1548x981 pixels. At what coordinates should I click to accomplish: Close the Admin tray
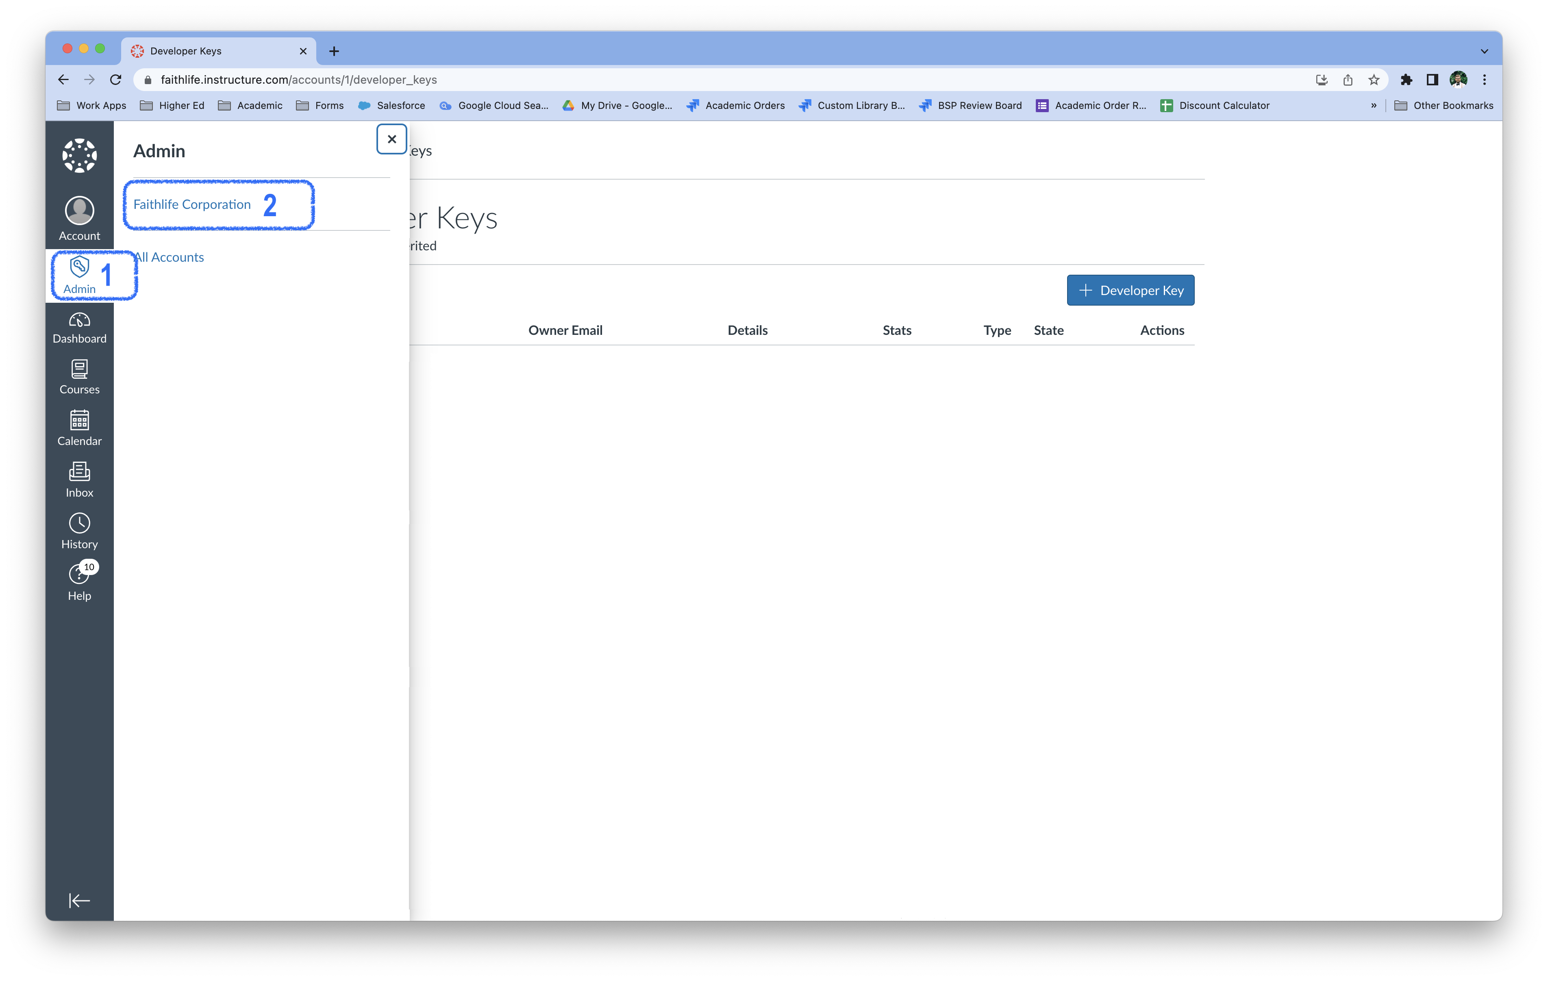[x=391, y=139]
